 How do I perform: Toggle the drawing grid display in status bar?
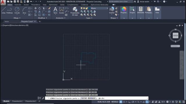[x=121, y=102]
